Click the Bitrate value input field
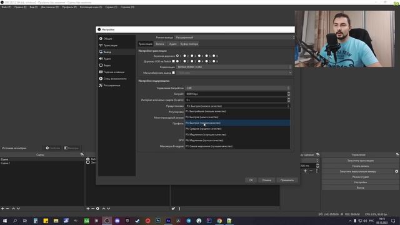The height and width of the screenshot is (225, 400). pos(236,94)
